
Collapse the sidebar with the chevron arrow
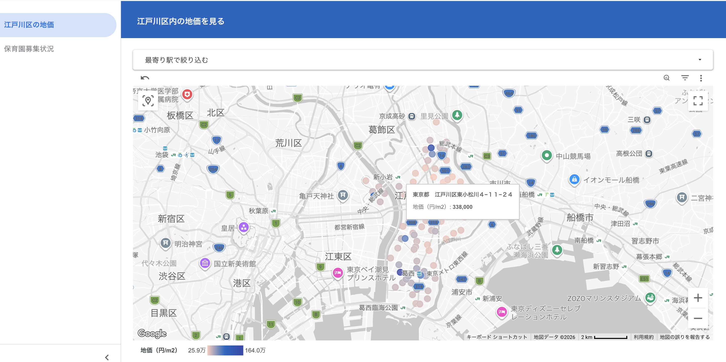pyautogui.click(x=107, y=357)
